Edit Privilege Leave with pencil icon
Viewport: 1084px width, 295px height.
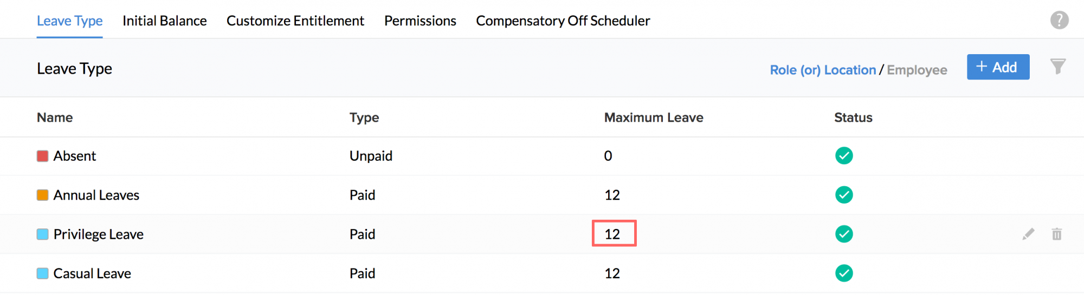tap(1028, 234)
